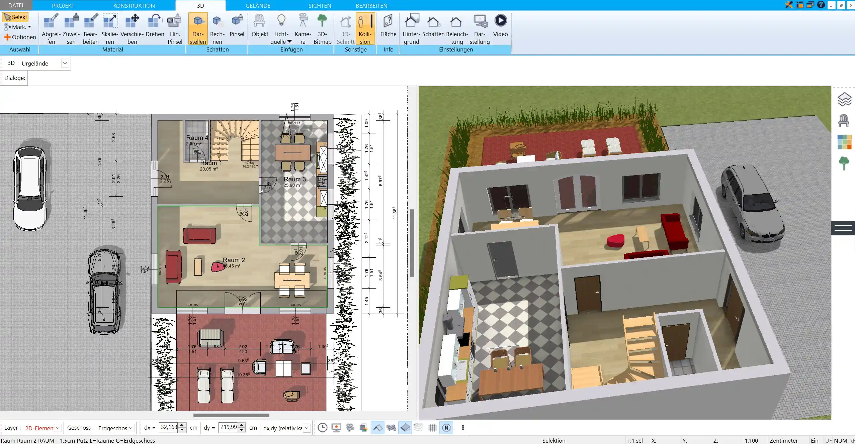Open Hintergrund settings
The height and width of the screenshot is (444, 855).
(412, 29)
